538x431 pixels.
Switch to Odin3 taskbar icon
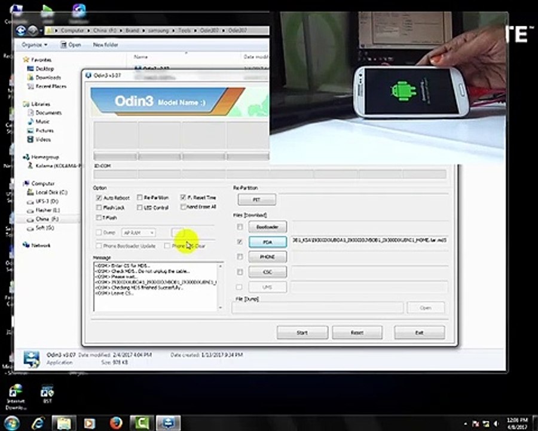coord(168,423)
